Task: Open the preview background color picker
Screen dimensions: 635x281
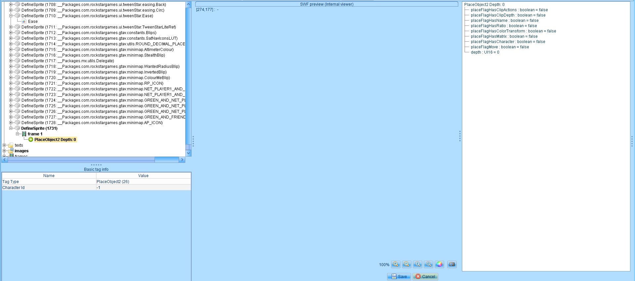Action: pyautogui.click(x=439, y=264)
